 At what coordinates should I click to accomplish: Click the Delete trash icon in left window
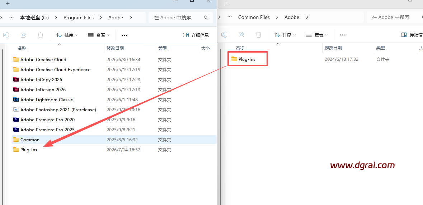pos(41,35)
